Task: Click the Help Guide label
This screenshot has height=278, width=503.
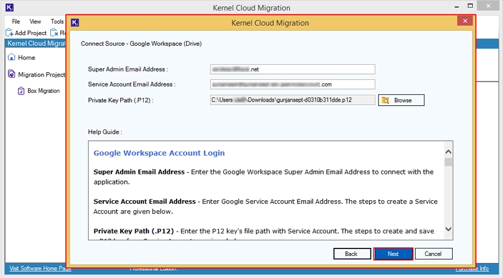Action: 105,132
